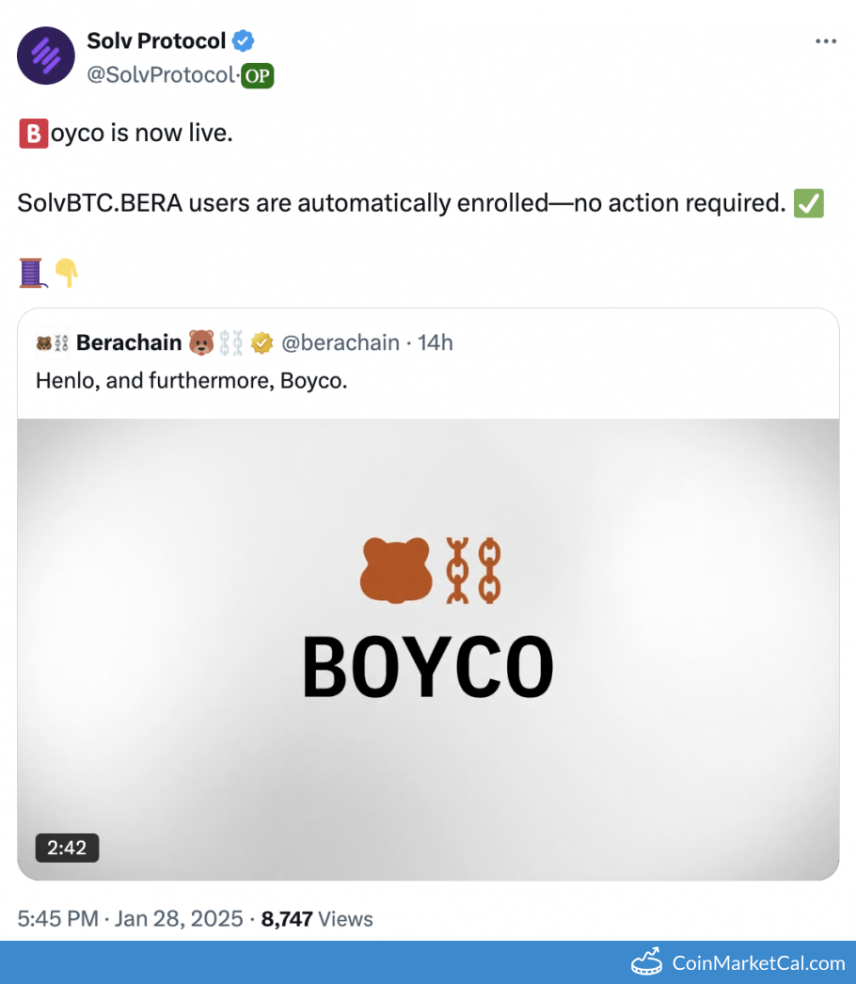The image size is (856, 984).
Task: Open the 5:45 PM Jan 28, 2025 timestamp
Action: [x=130, y=919]
